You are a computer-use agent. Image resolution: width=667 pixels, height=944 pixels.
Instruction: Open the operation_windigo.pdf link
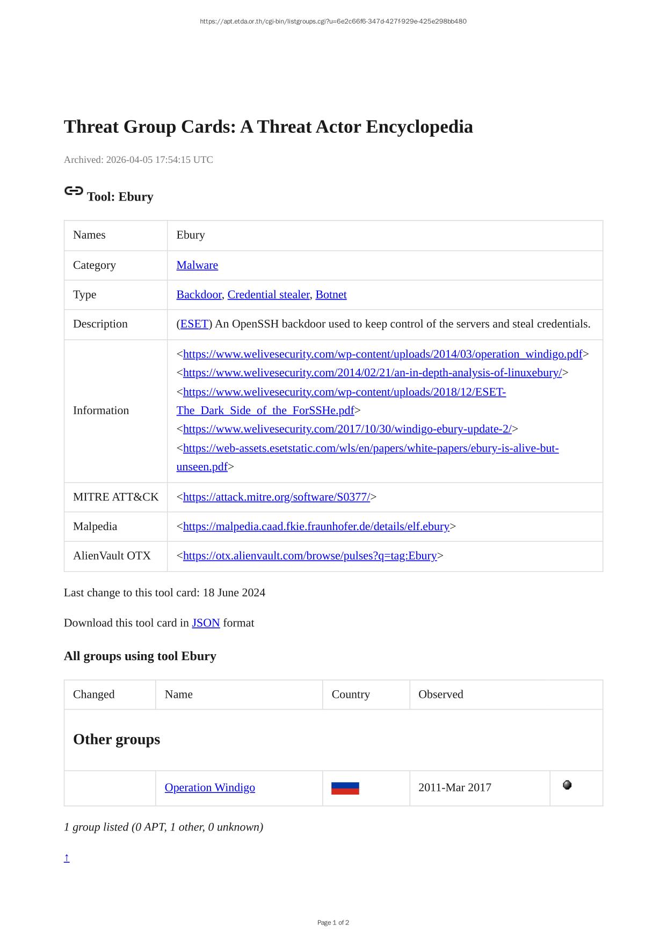pyautogui.click(x=382, y=354)
